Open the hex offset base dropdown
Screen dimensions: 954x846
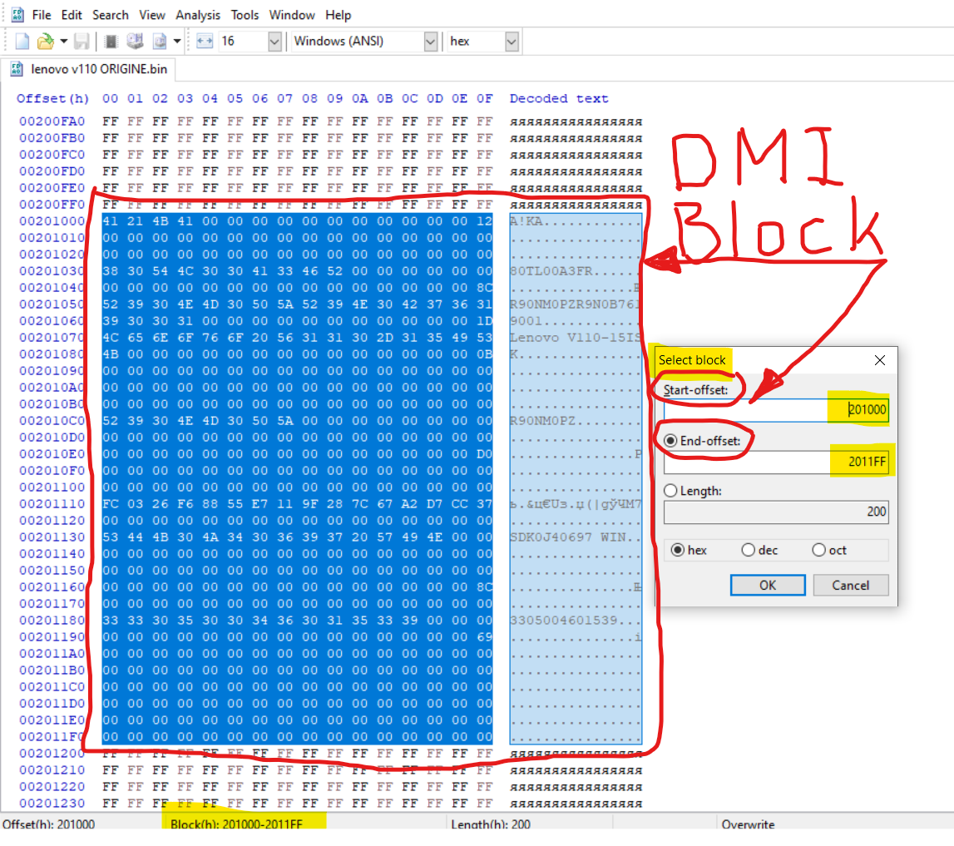512,42
